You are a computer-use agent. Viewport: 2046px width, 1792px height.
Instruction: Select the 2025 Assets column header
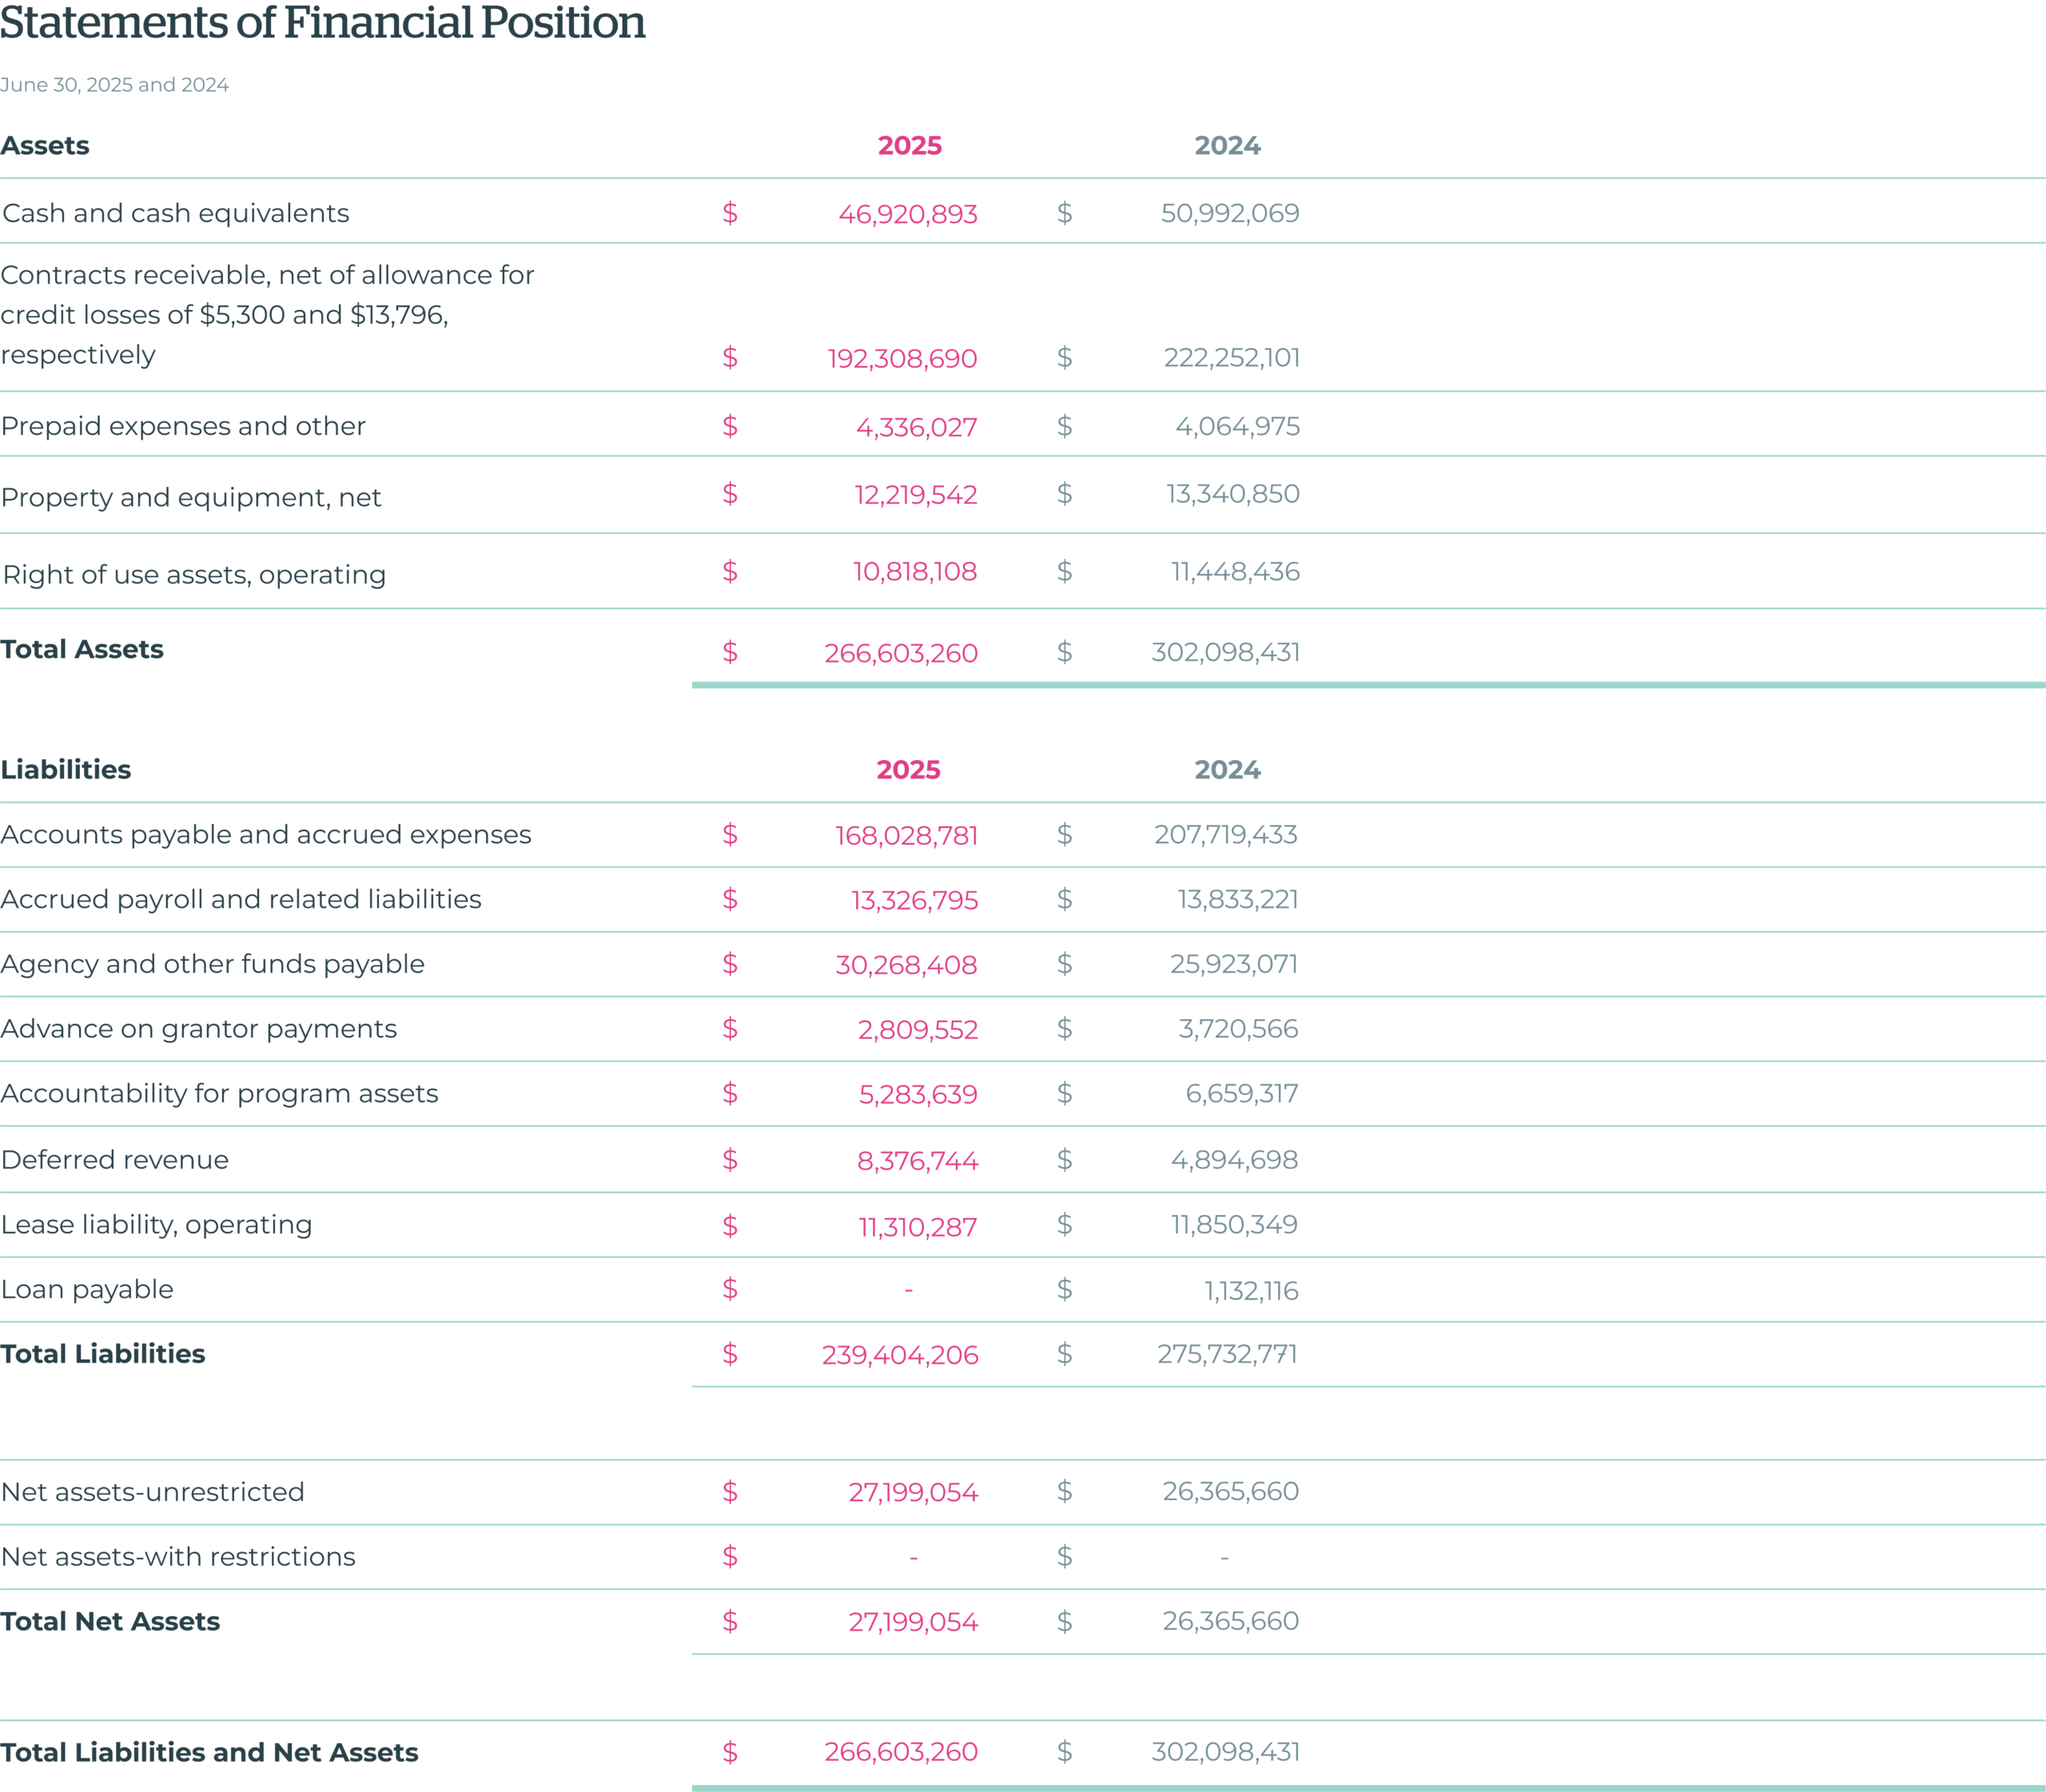(x=909, y=146)
